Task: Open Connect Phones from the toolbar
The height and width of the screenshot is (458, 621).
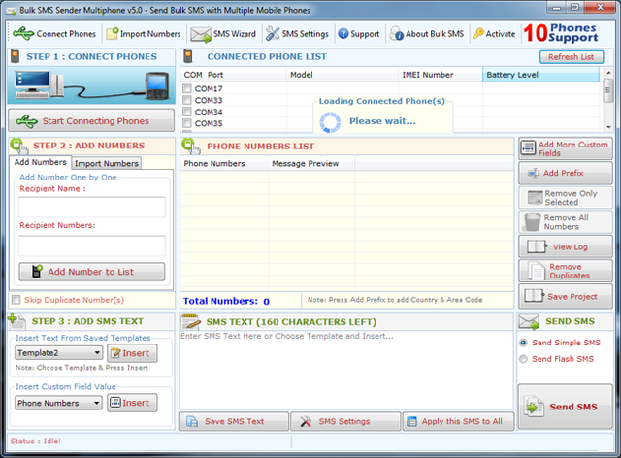Action: (x=54, y=34)
